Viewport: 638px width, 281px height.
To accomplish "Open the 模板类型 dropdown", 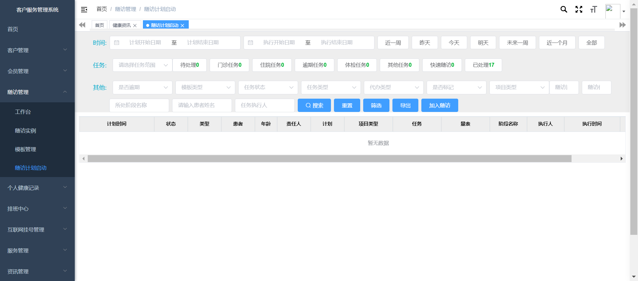I will (205, 87).
